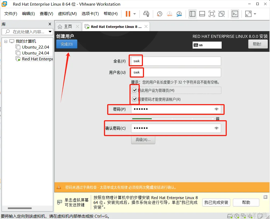Viewport: 270px width, 219px height.
Task: Enter full screen mode icon
Action: click(212, 14)
